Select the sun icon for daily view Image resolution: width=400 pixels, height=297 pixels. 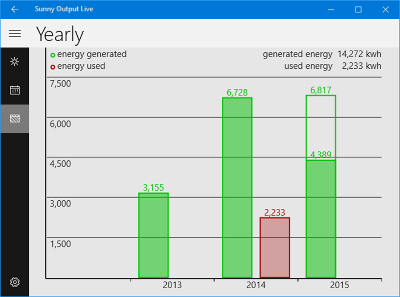pos(15,61)
